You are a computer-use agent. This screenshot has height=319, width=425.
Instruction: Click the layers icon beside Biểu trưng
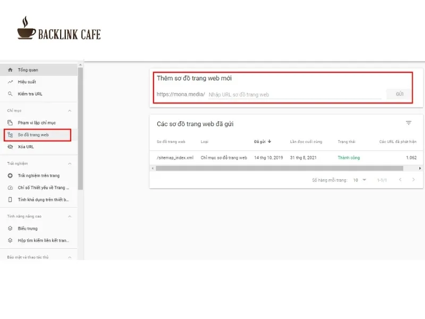[x=10, y=228]
